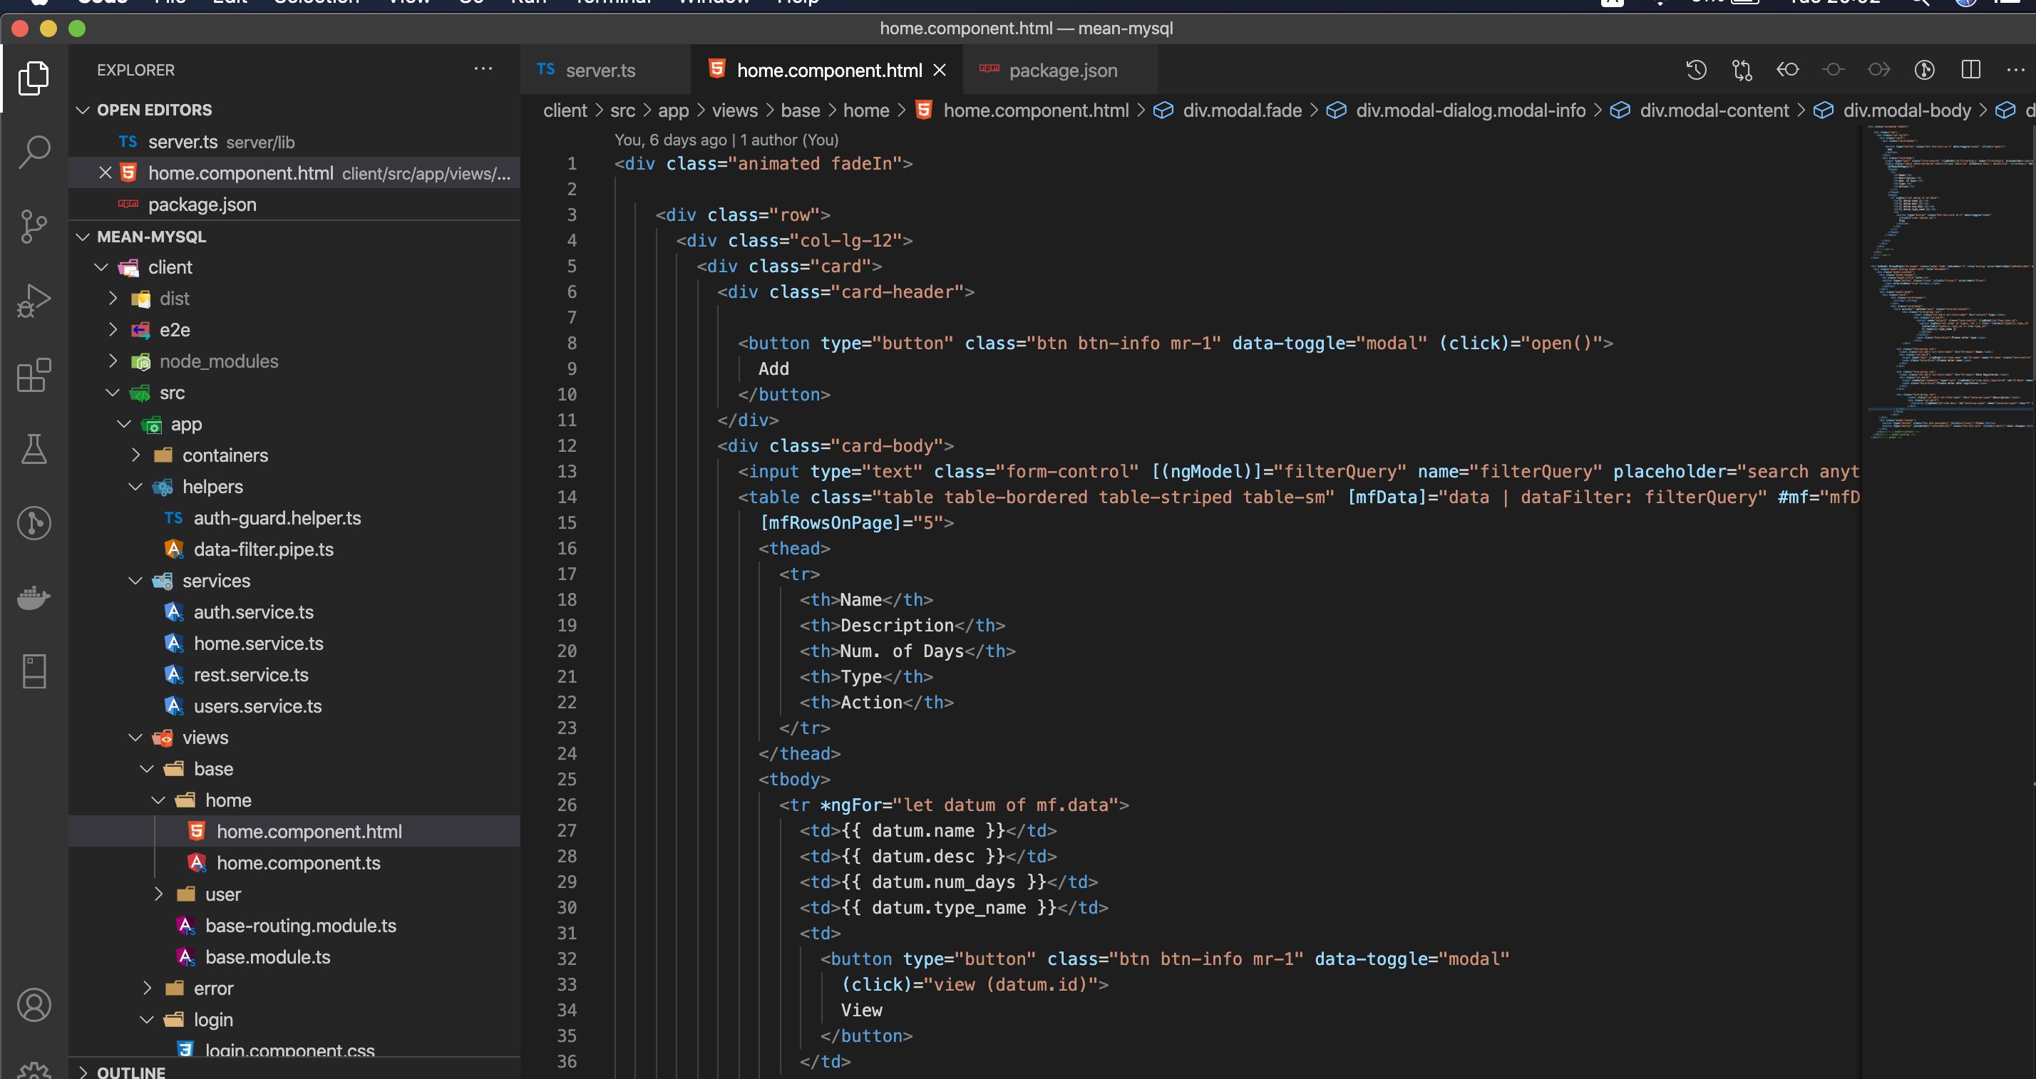Click div.modal-content breadcrumb
The width and height of the screenshot is (2036, 1079).
(x=1714, y=110)
